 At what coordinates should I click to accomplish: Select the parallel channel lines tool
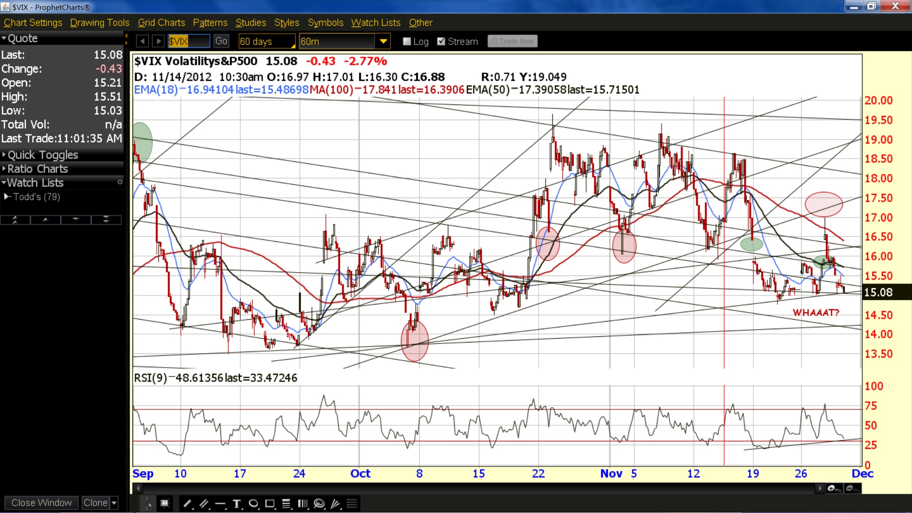(x=204, y=503)
